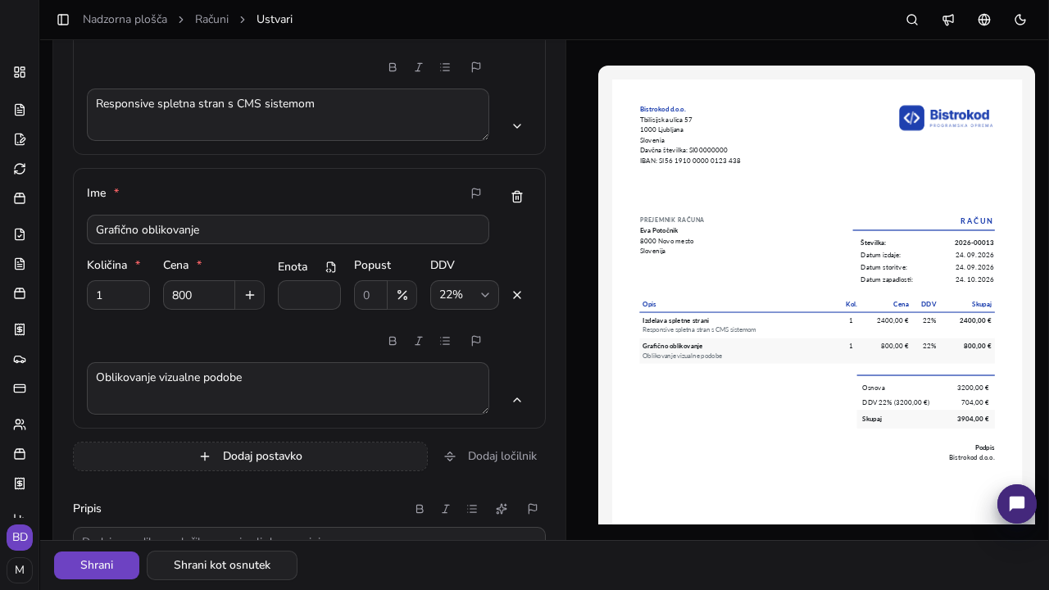The width and height of the screenshot is (1049, 590).
Task: Click the invoice preview page
Action: click(x=816, y=302)
